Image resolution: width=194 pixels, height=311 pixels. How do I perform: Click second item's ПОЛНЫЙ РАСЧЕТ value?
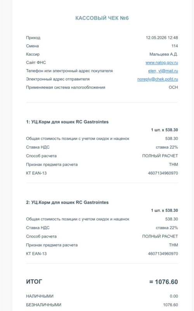click(x=160, y=236)
